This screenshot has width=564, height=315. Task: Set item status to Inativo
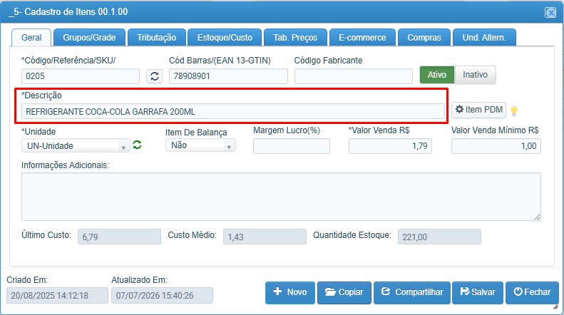[475, 75]
